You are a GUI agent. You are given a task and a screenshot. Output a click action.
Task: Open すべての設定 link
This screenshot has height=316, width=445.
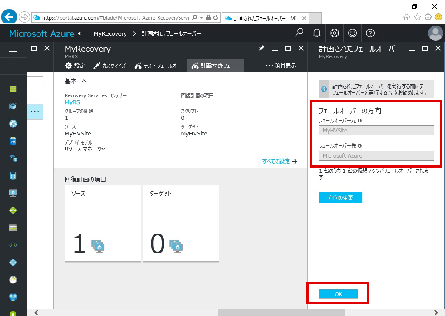(279, 161)
